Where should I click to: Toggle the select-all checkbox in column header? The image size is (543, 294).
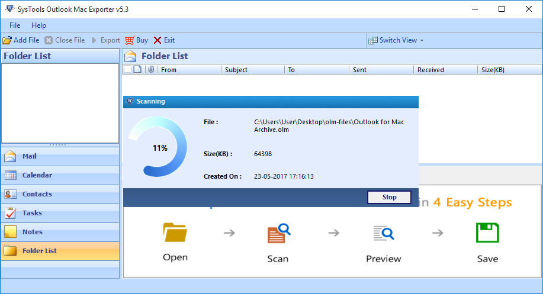coord(127,69)
